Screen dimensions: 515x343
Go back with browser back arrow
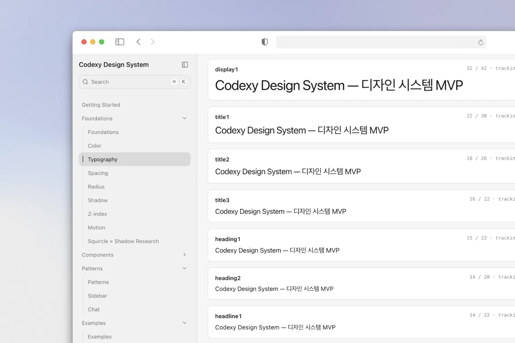[x=138, y=42]
